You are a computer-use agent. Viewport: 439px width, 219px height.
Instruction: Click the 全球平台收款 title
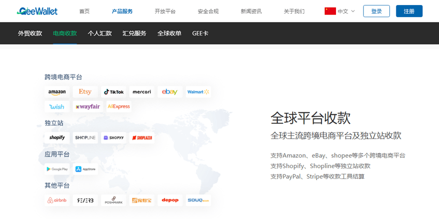pyautogui.click(x=311, y=118)
